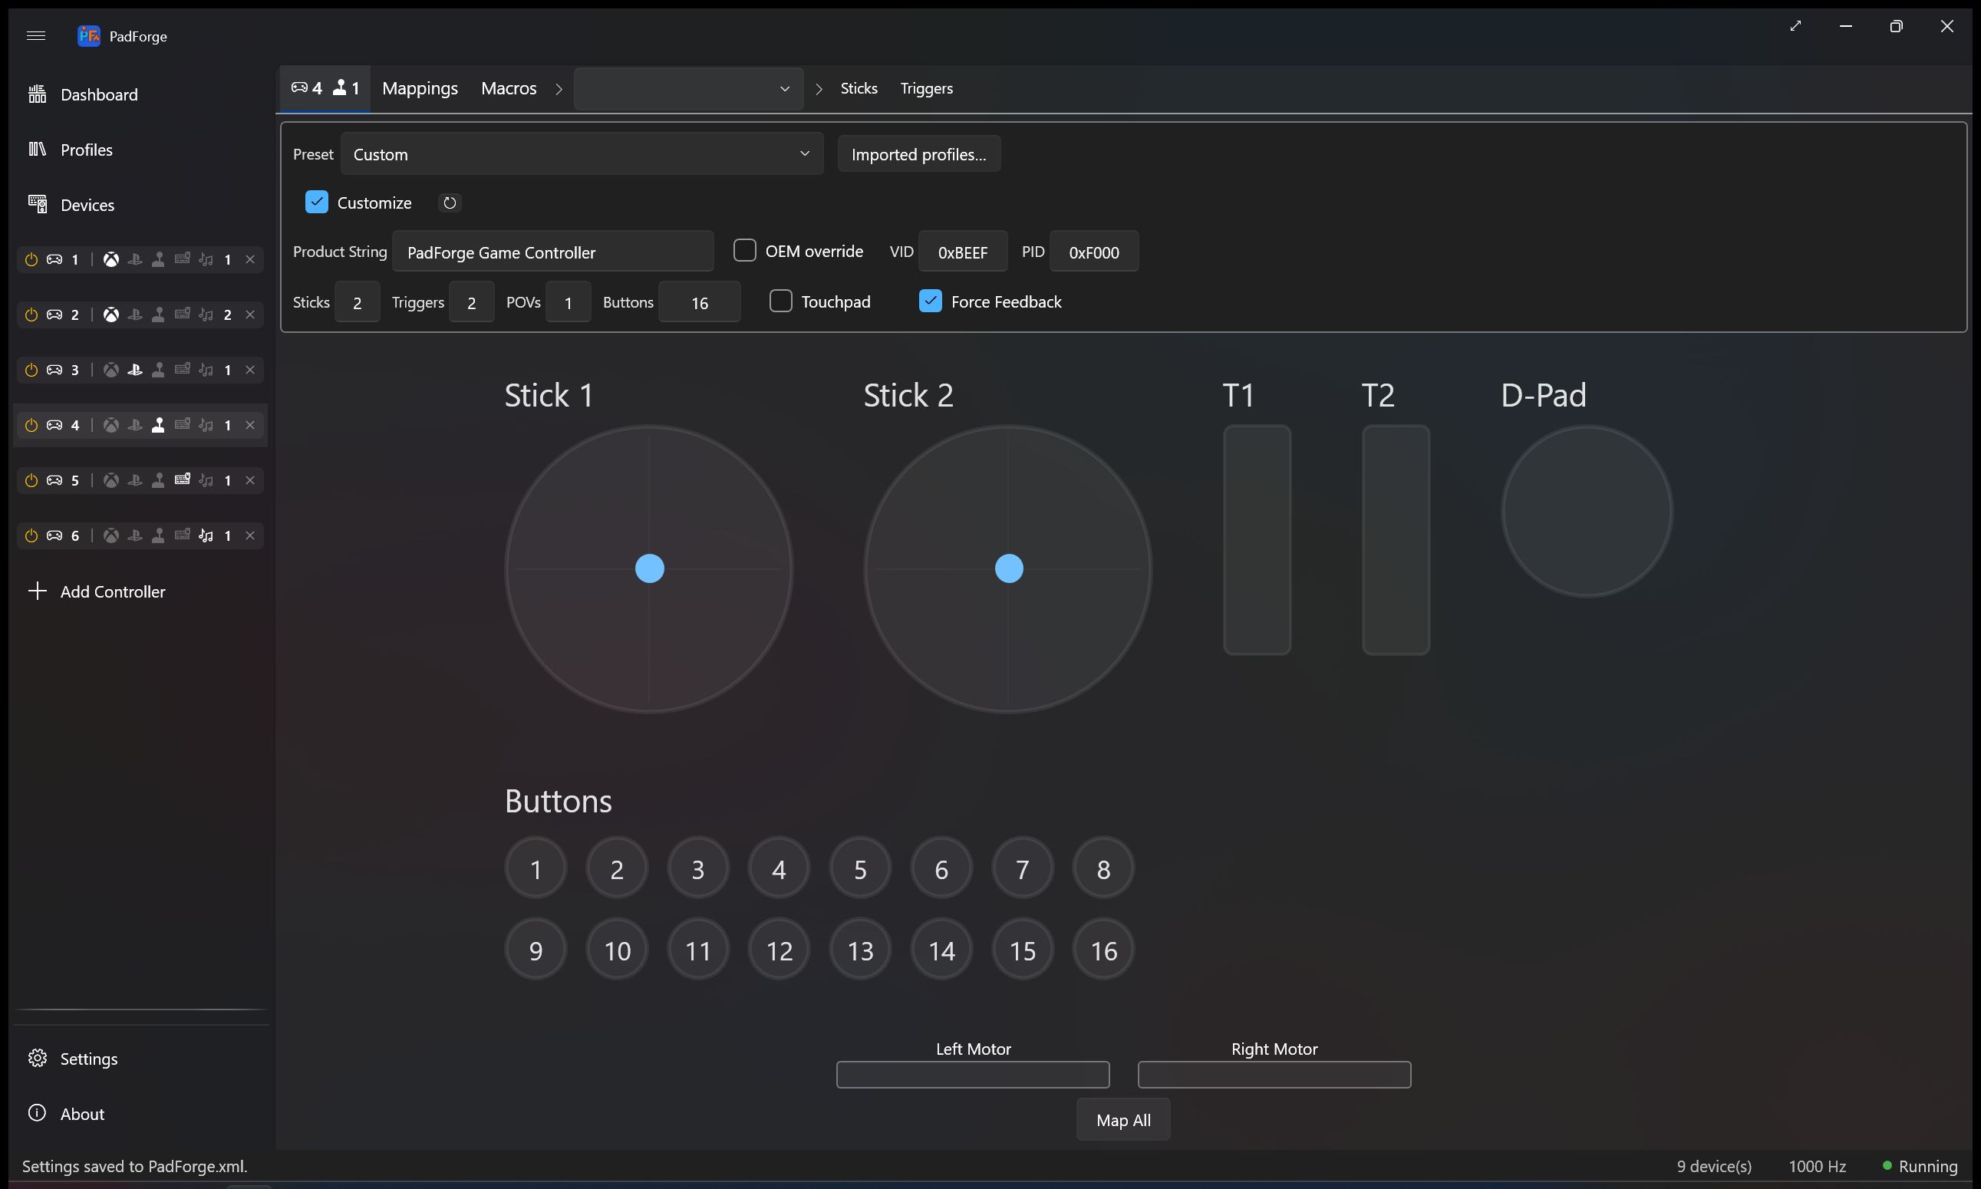
Task: Enable the Touchpad checkbox
Action: tap(780, 301)
